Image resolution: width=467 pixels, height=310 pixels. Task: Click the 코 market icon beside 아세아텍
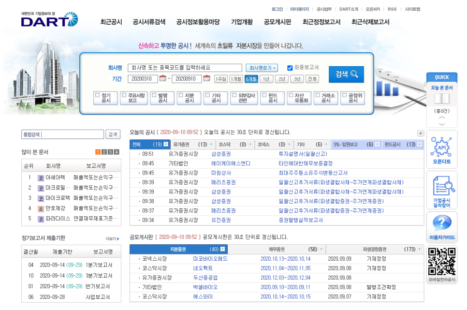41,178
